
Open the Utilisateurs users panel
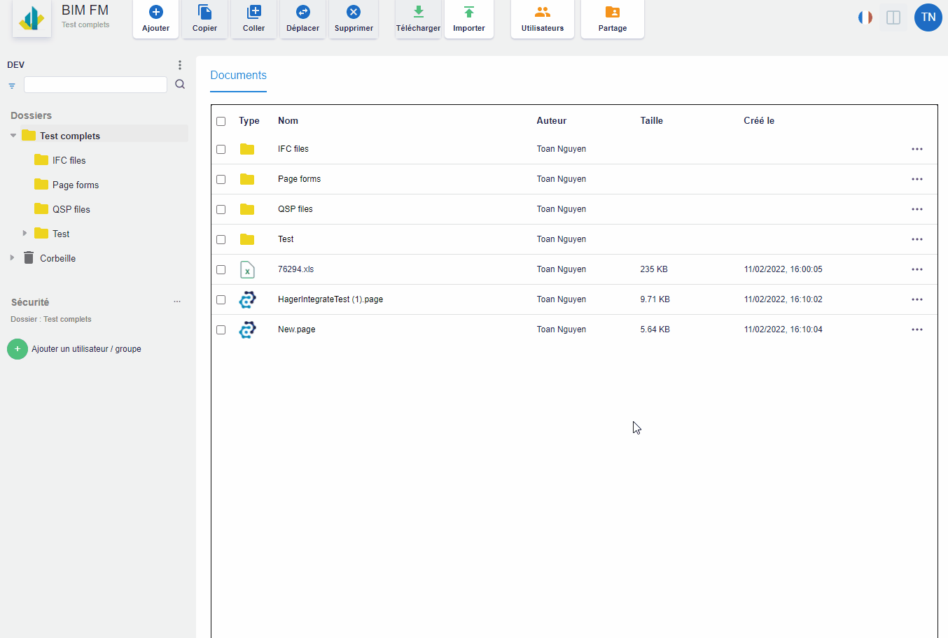coord(543,13)
